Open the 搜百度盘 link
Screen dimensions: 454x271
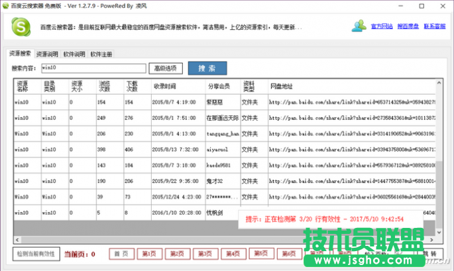pyautogui.click(x=408, y=27)
